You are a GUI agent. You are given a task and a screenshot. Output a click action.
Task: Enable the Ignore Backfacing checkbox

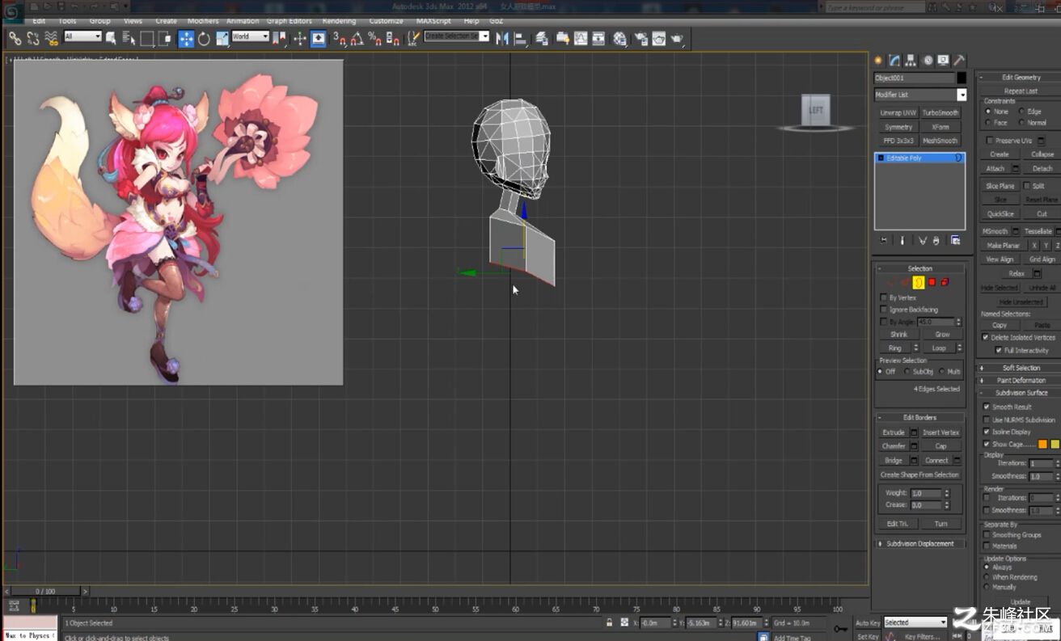883,310
